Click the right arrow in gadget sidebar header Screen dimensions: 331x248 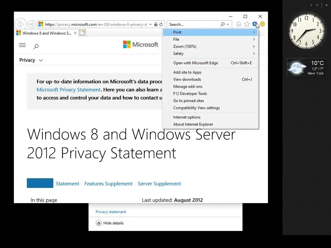pos(317,5)
